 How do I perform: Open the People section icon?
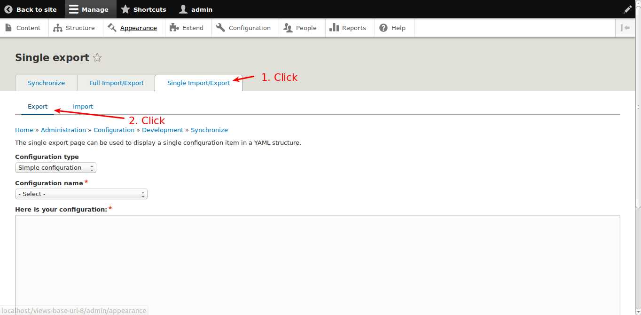(x=287, y=28)
